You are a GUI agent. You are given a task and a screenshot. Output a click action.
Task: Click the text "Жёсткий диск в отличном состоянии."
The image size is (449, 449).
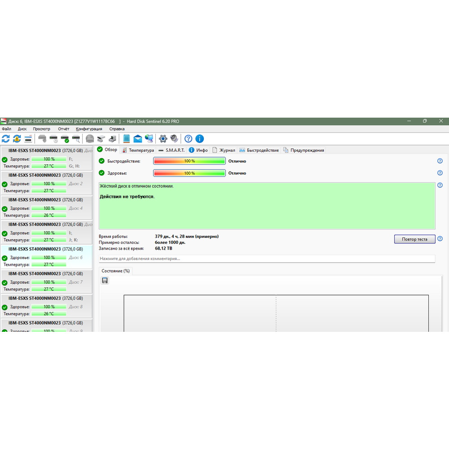(136, 186)
